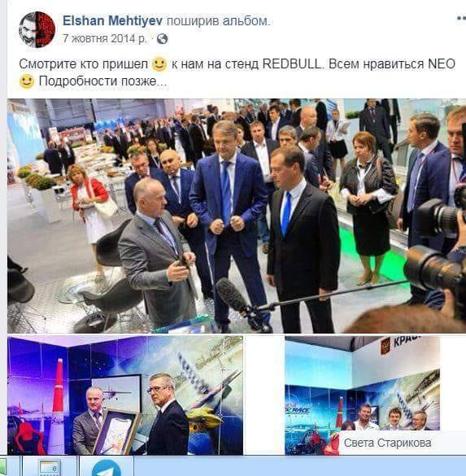The image size is (466, 476).
Task: Open Telegram from the taskbar
Action: coord(107,466)
